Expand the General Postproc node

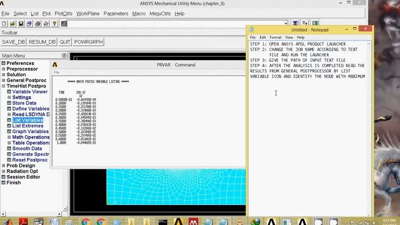pos(4,80)
